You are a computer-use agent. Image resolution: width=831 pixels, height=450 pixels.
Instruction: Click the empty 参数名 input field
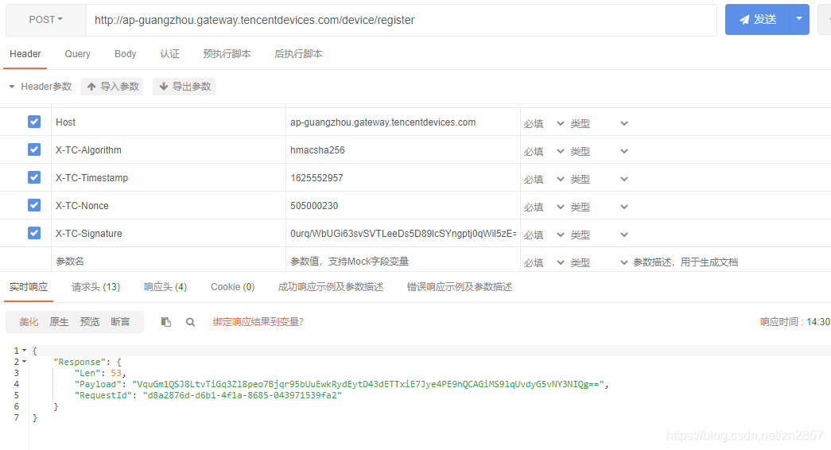click(169, 261)
